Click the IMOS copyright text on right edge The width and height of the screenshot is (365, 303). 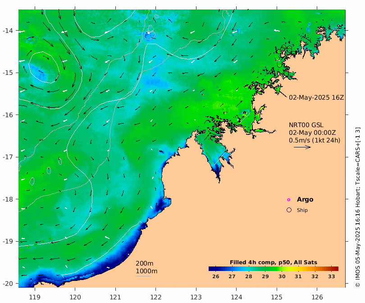[358, 207]
